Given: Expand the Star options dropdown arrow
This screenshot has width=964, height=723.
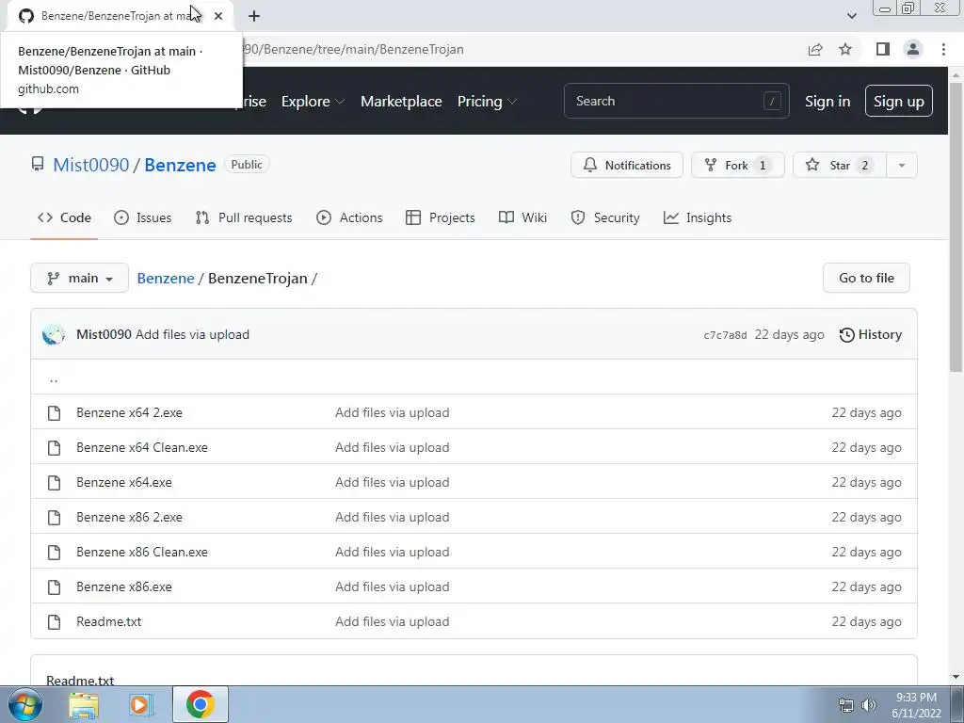Looking at the screenshot, I should point(902,165).
